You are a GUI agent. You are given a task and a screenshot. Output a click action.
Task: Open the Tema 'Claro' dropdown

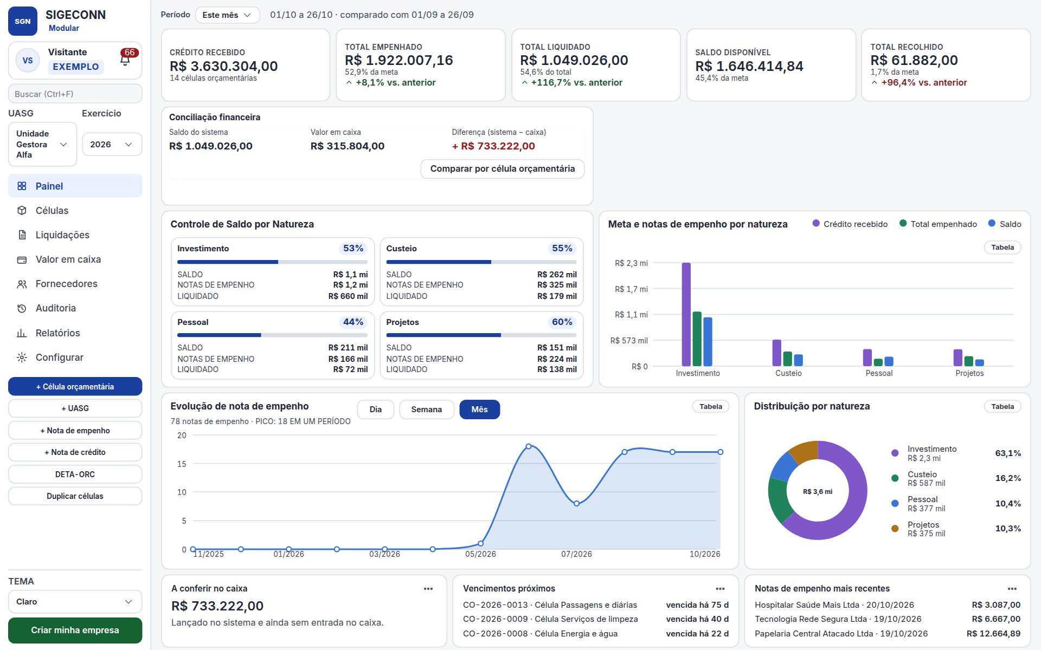pos(75,602)
